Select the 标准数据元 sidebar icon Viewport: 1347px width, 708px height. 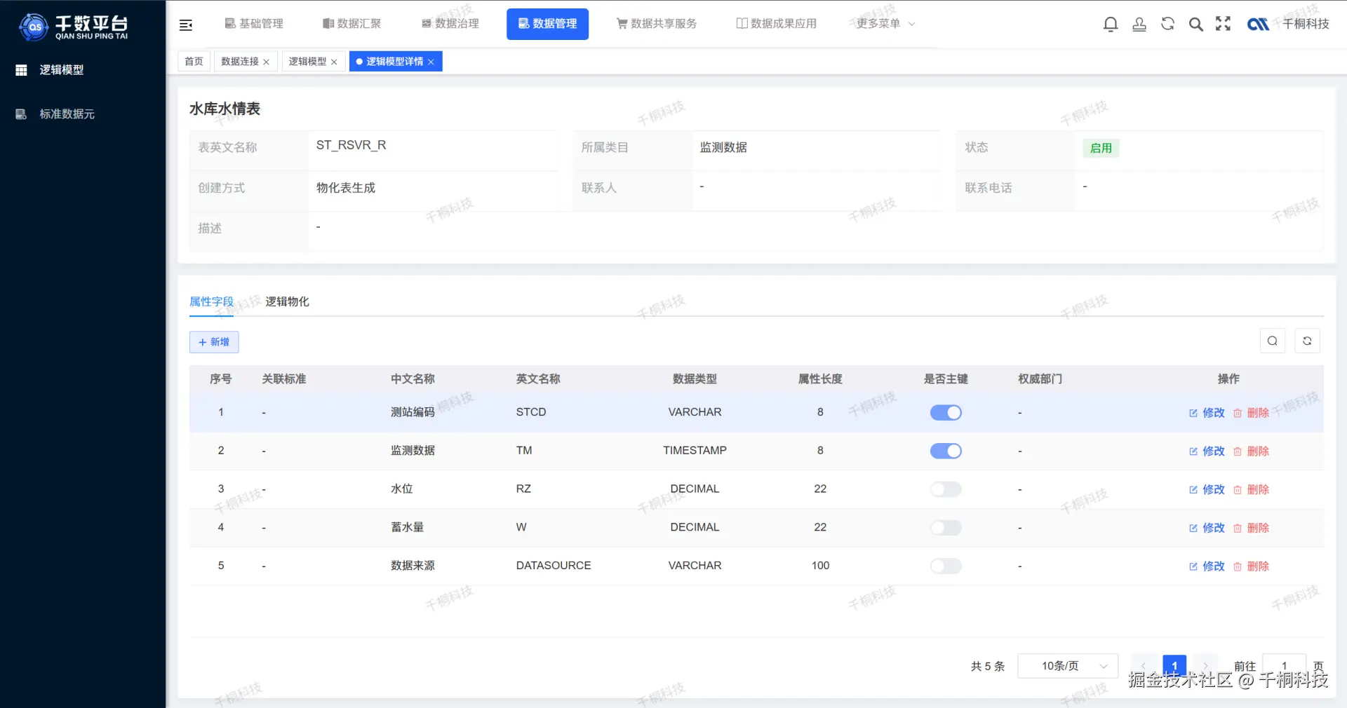click(20, 114)
